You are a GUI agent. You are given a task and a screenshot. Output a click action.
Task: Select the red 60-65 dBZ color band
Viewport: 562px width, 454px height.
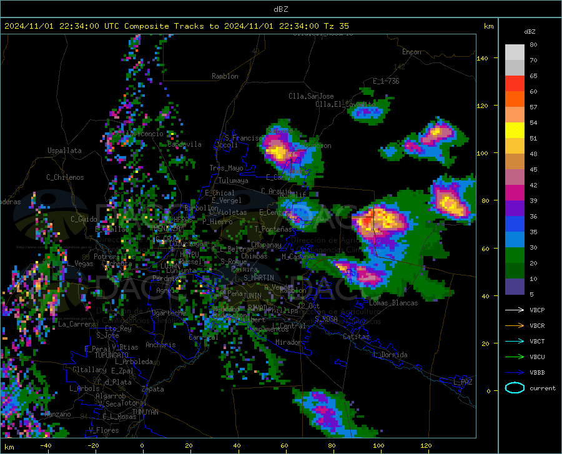515,84
